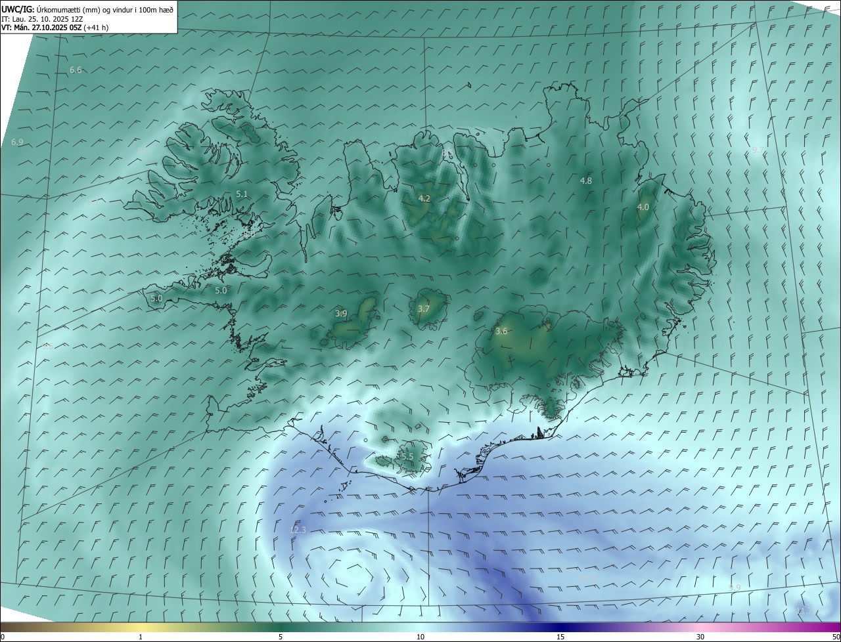Click the dark navy segment of the color bar
Image resolution: width=841 pixels, height=642 pixels.
click(560, 627)
